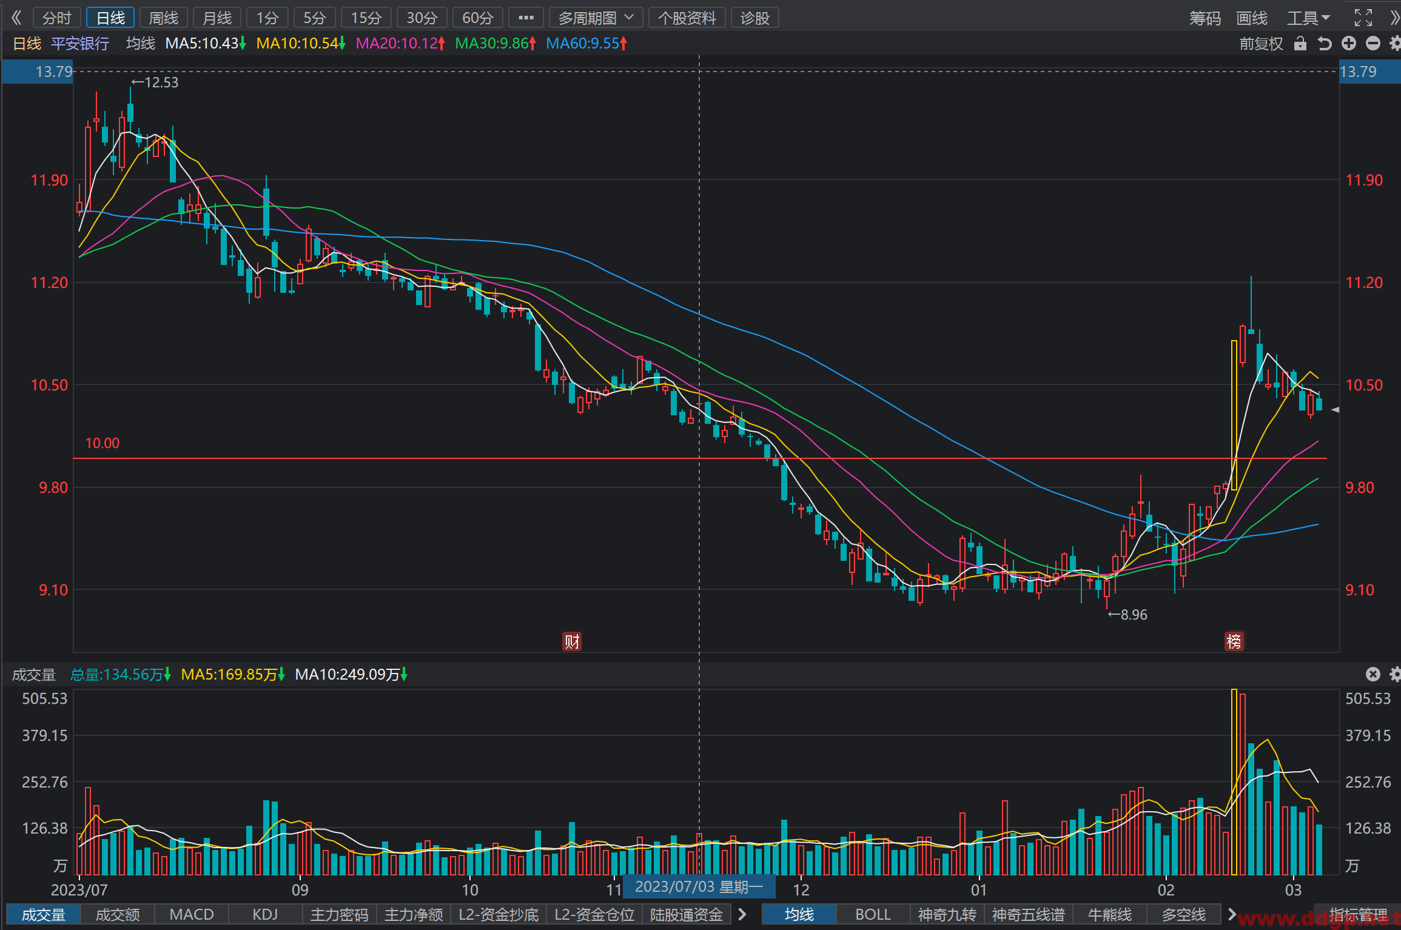Open 个股资料 stock information
Viewport: 1401px width, 930px height.
tap(687, 18)
